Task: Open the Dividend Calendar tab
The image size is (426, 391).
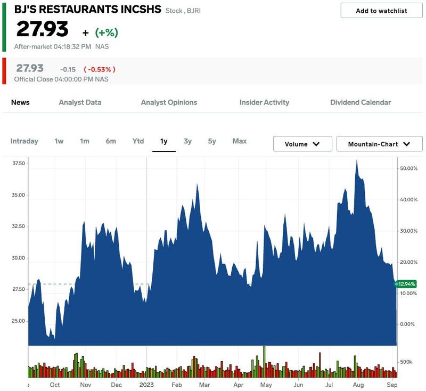Action: 361,102
